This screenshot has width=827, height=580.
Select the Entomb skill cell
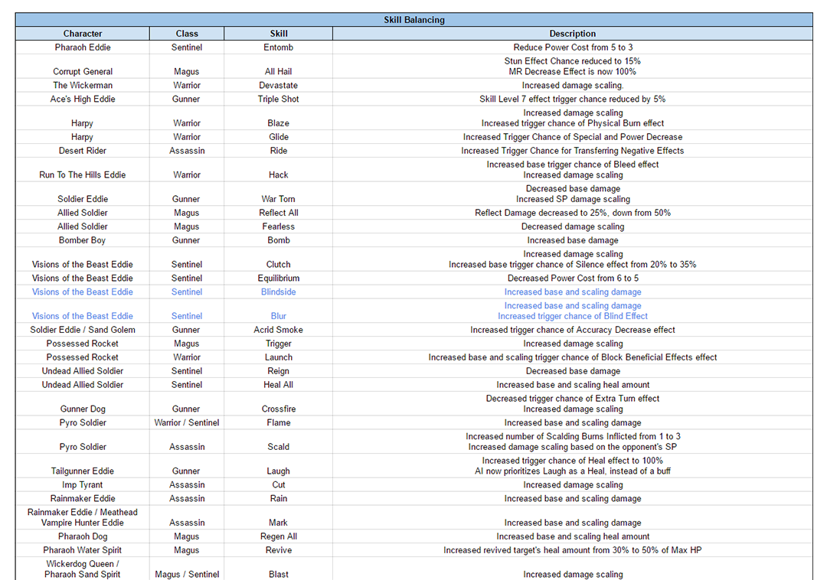click(x=278, y=47)
